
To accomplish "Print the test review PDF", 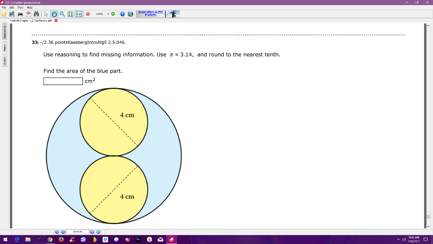I will [19, 13].
